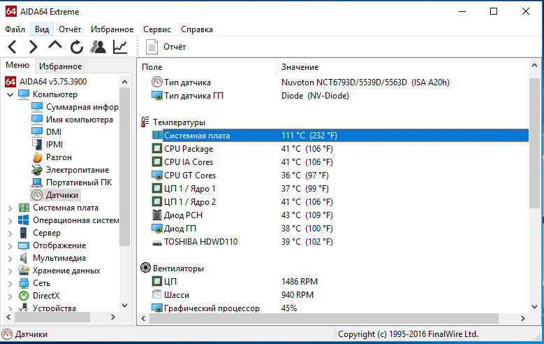Click the tree panel horizontal scroll right arrow
Screen dimensions: 544x344
(112, 317)
